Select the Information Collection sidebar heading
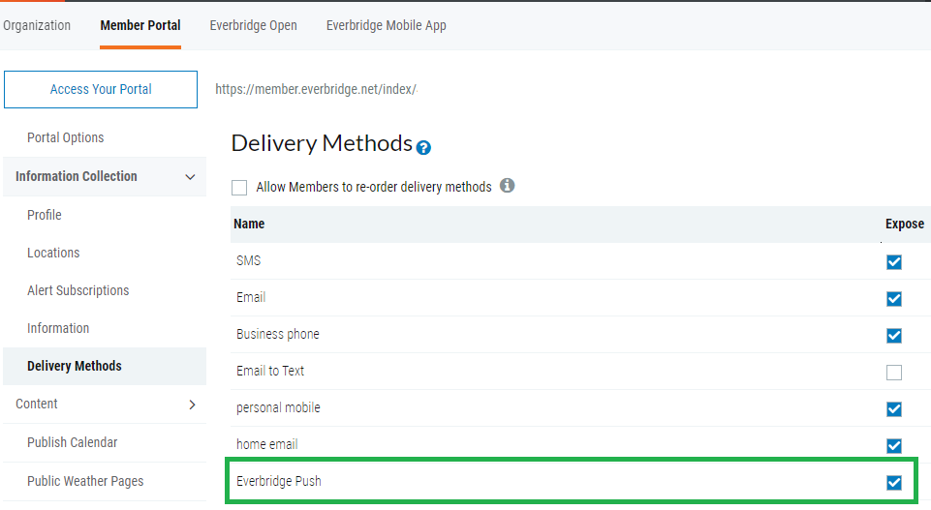Viewport: 931px width, 510px height. (76, 176)
